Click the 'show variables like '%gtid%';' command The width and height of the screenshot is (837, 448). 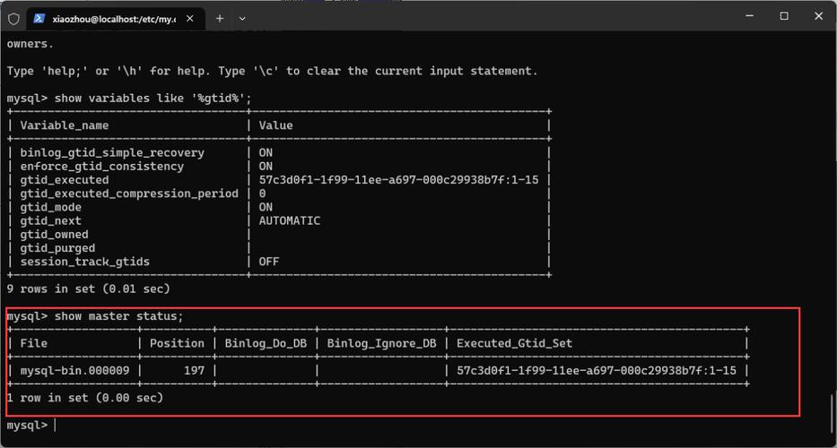[153, 99]
